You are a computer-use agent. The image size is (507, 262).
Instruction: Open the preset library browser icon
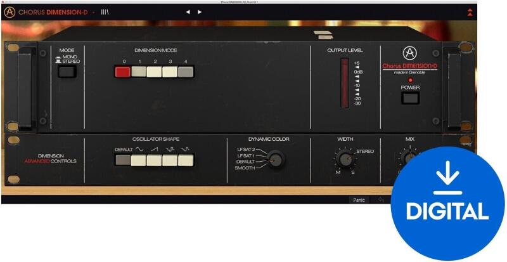coord(105,11)
